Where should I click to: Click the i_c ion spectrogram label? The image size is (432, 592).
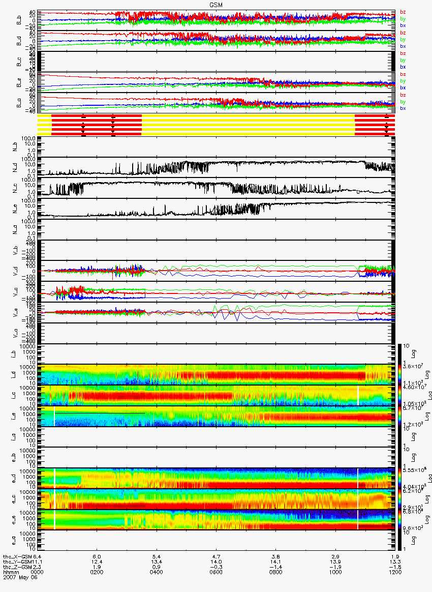tap(13, 396)
